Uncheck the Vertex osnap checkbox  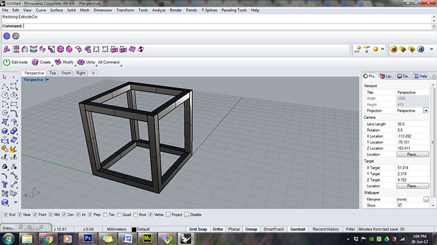point(151,215)
